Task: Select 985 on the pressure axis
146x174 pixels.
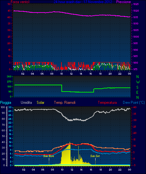Action: point(135,56)
